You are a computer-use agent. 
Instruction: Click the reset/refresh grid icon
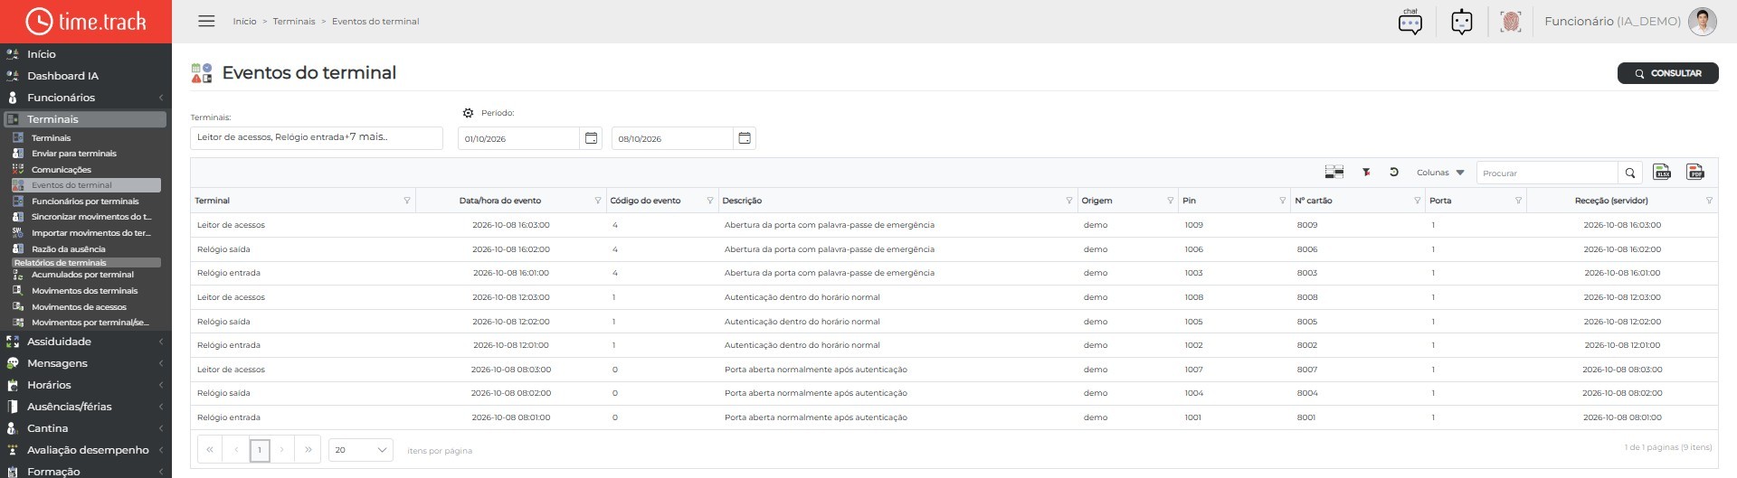[1394, 172]
